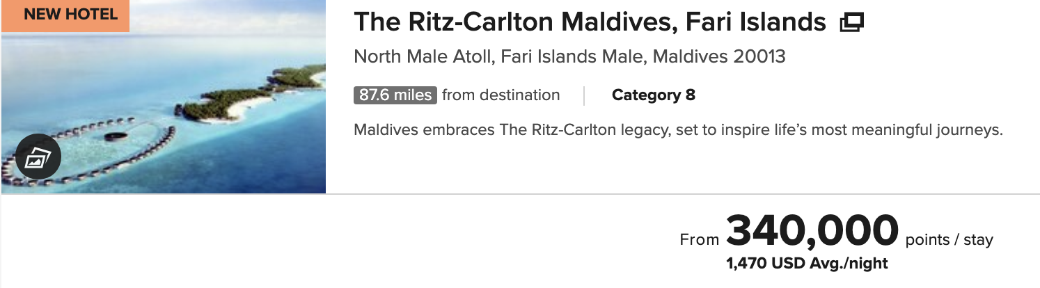This screenshot has height=288, width=1040.
Task: Select the North Male Atoll address line
Action: click(x=569, y=56)
